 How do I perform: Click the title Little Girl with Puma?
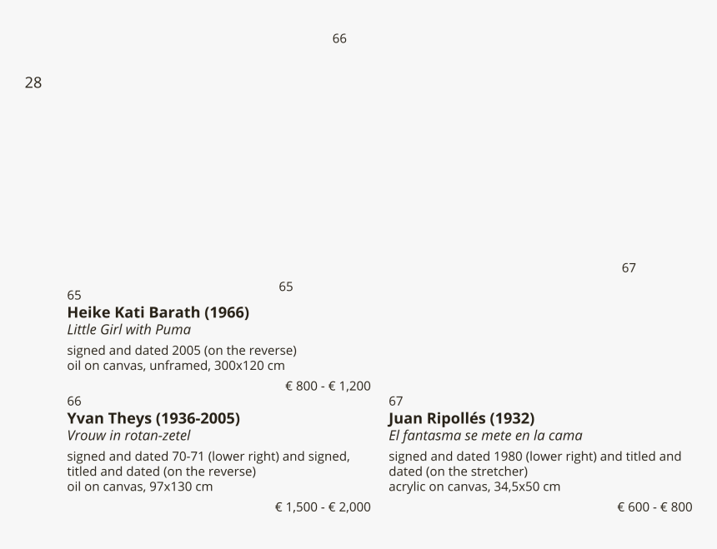point(129,329)
